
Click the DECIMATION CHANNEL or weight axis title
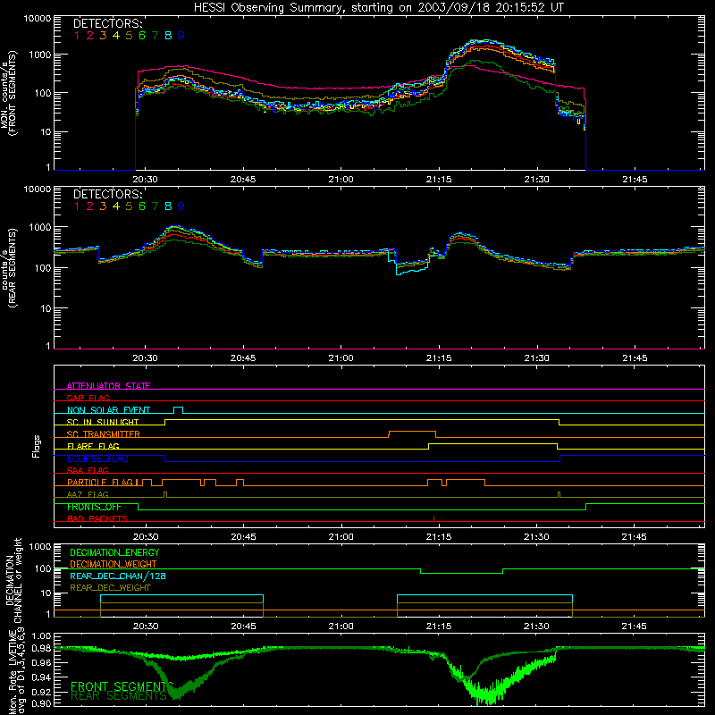[x=13, y=580]
